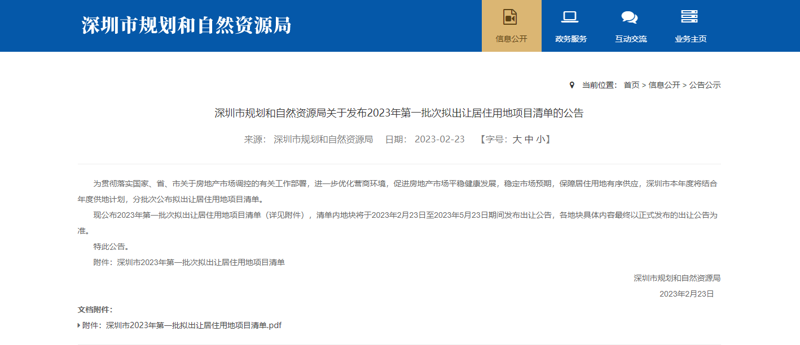Click the announcement headline about 2023年第一批次
Image resolution: width=800 pixels, height=345 pixels.
pos(399,113)
